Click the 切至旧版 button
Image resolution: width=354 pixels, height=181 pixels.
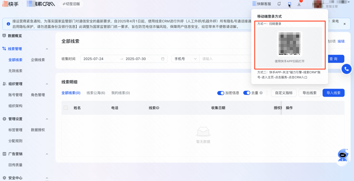coord(71,4)
